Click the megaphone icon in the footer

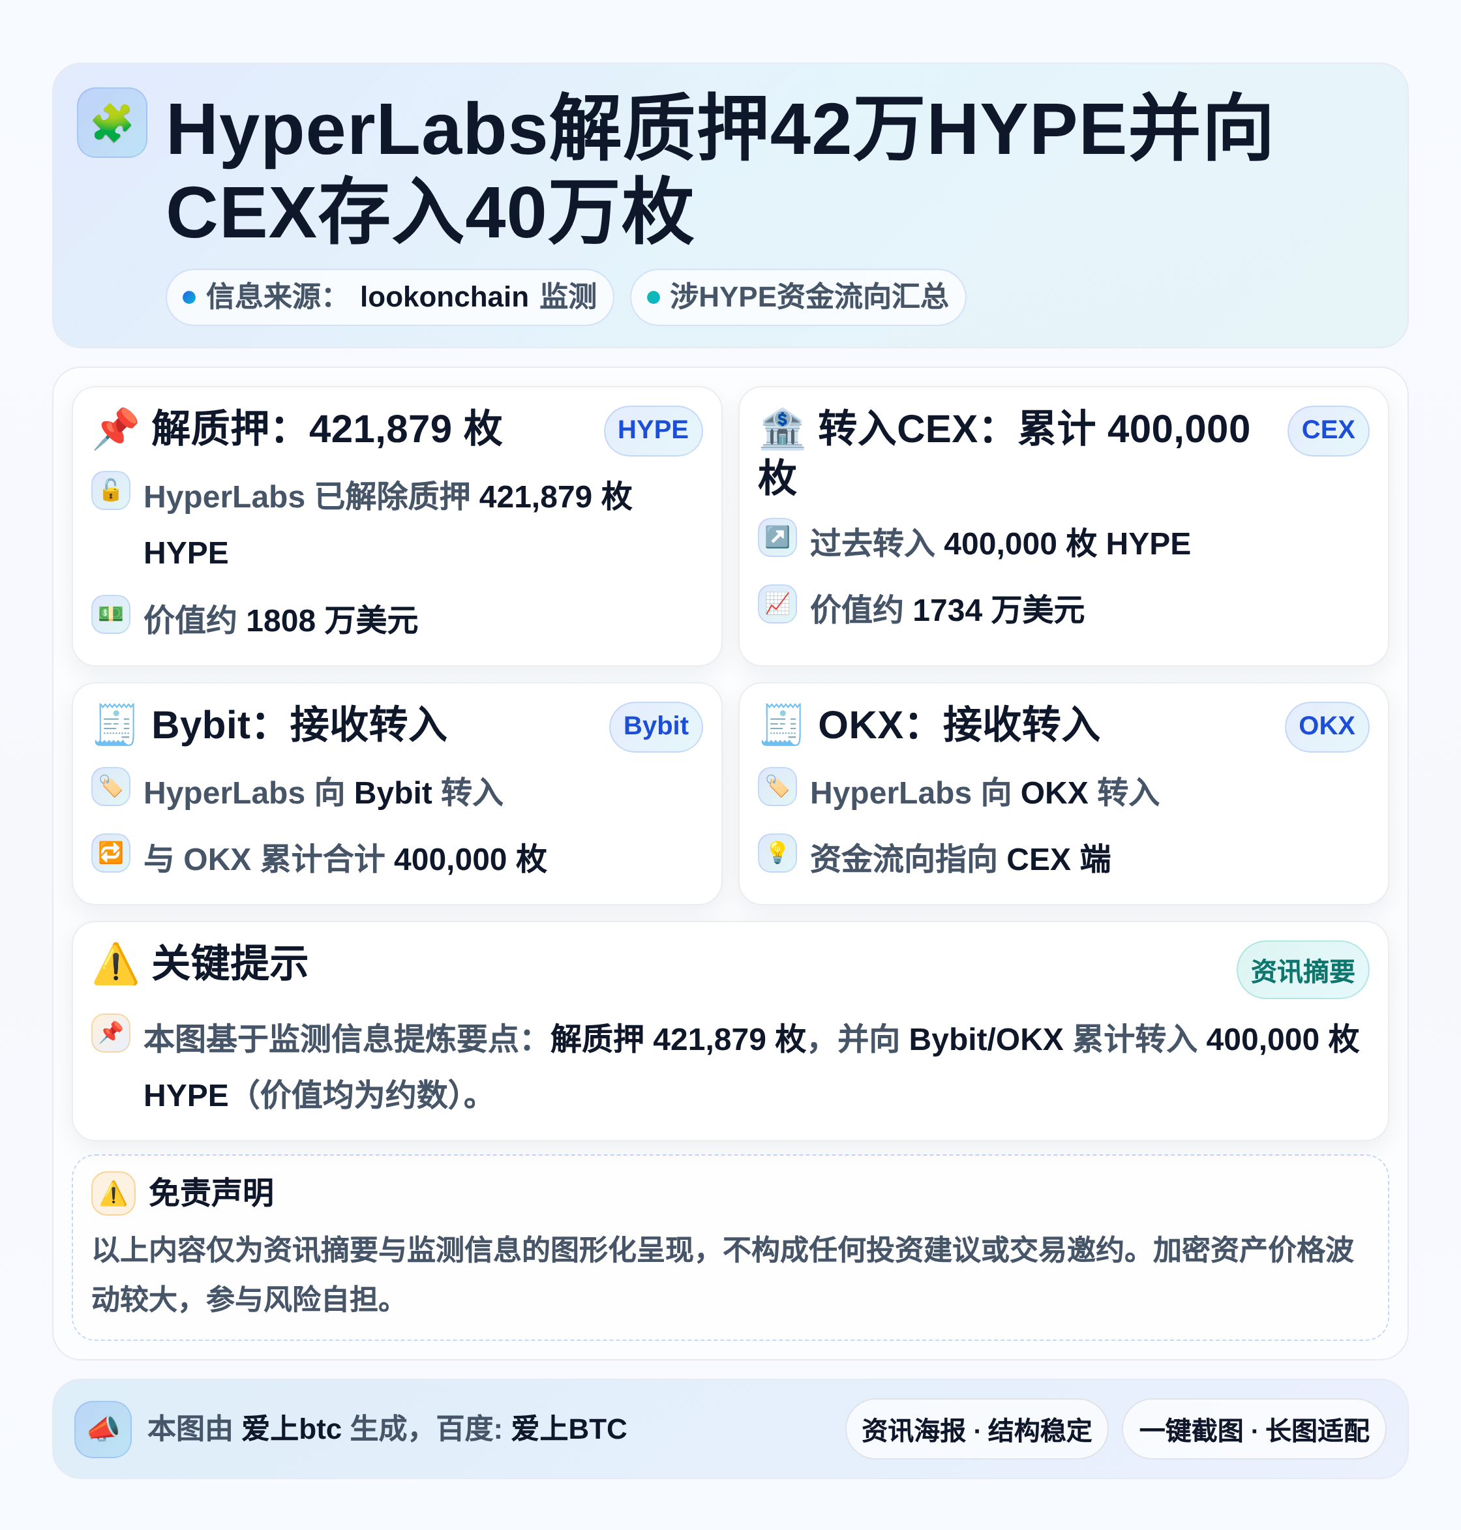pyautogui.click(x=103, y=1429)
